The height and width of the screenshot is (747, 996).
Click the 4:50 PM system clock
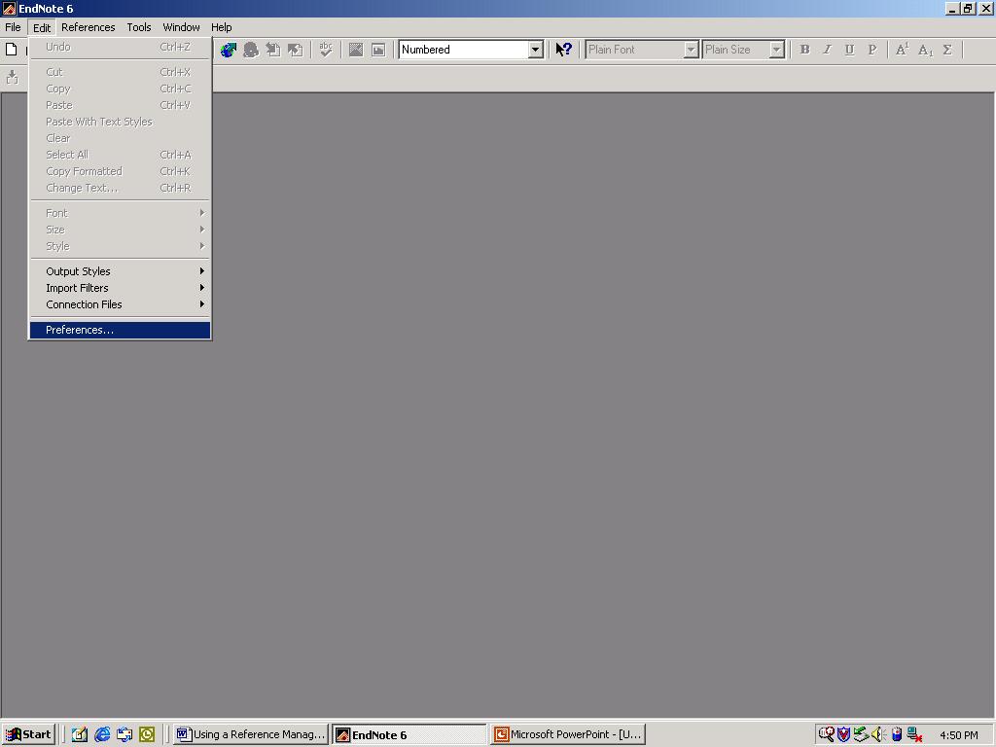tap(958, 735)
